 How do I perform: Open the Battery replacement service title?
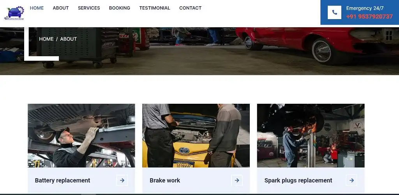pyautogui.click(x=62, y=180)
